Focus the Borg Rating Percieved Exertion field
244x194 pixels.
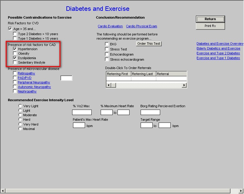coord(150,112)
